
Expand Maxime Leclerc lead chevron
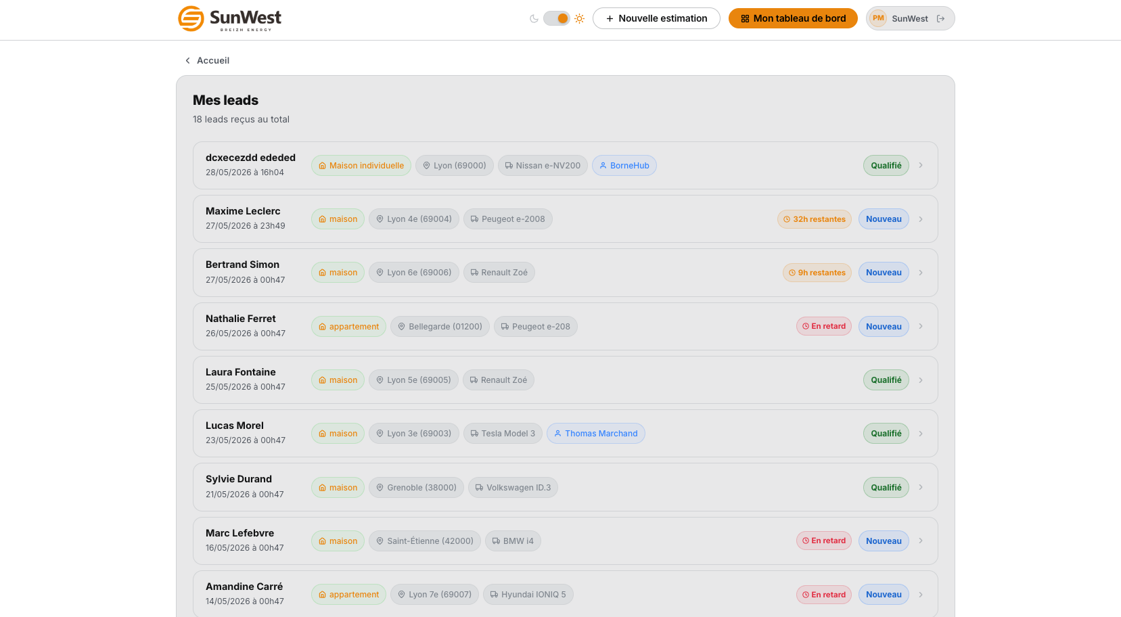pos(921,219)
